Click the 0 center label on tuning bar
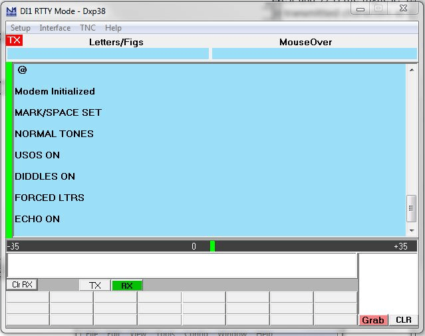Viewport: 425px width, 336px height. (x=194, y=246)
